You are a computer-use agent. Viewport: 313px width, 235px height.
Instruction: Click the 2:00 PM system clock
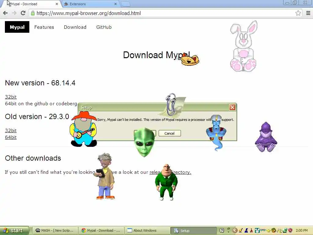(302, 230)
